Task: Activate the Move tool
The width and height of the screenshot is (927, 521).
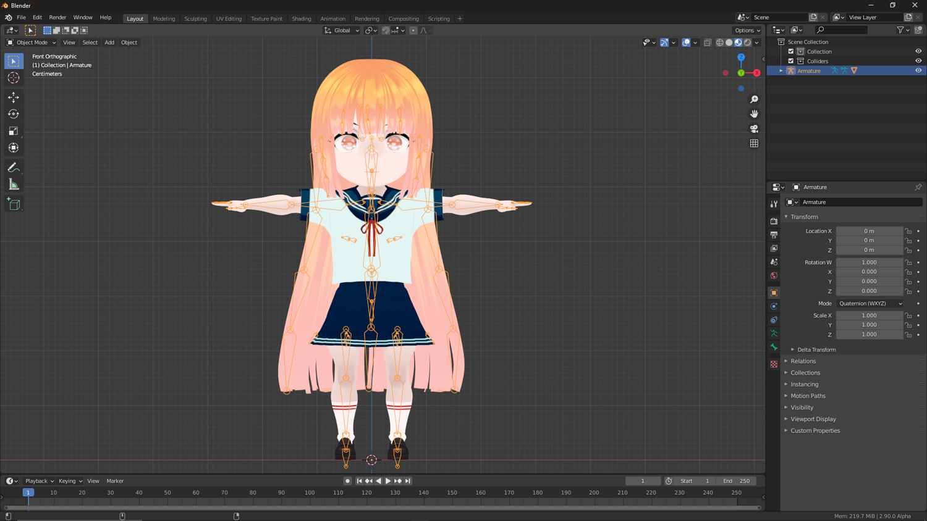Action: [14, 97]
